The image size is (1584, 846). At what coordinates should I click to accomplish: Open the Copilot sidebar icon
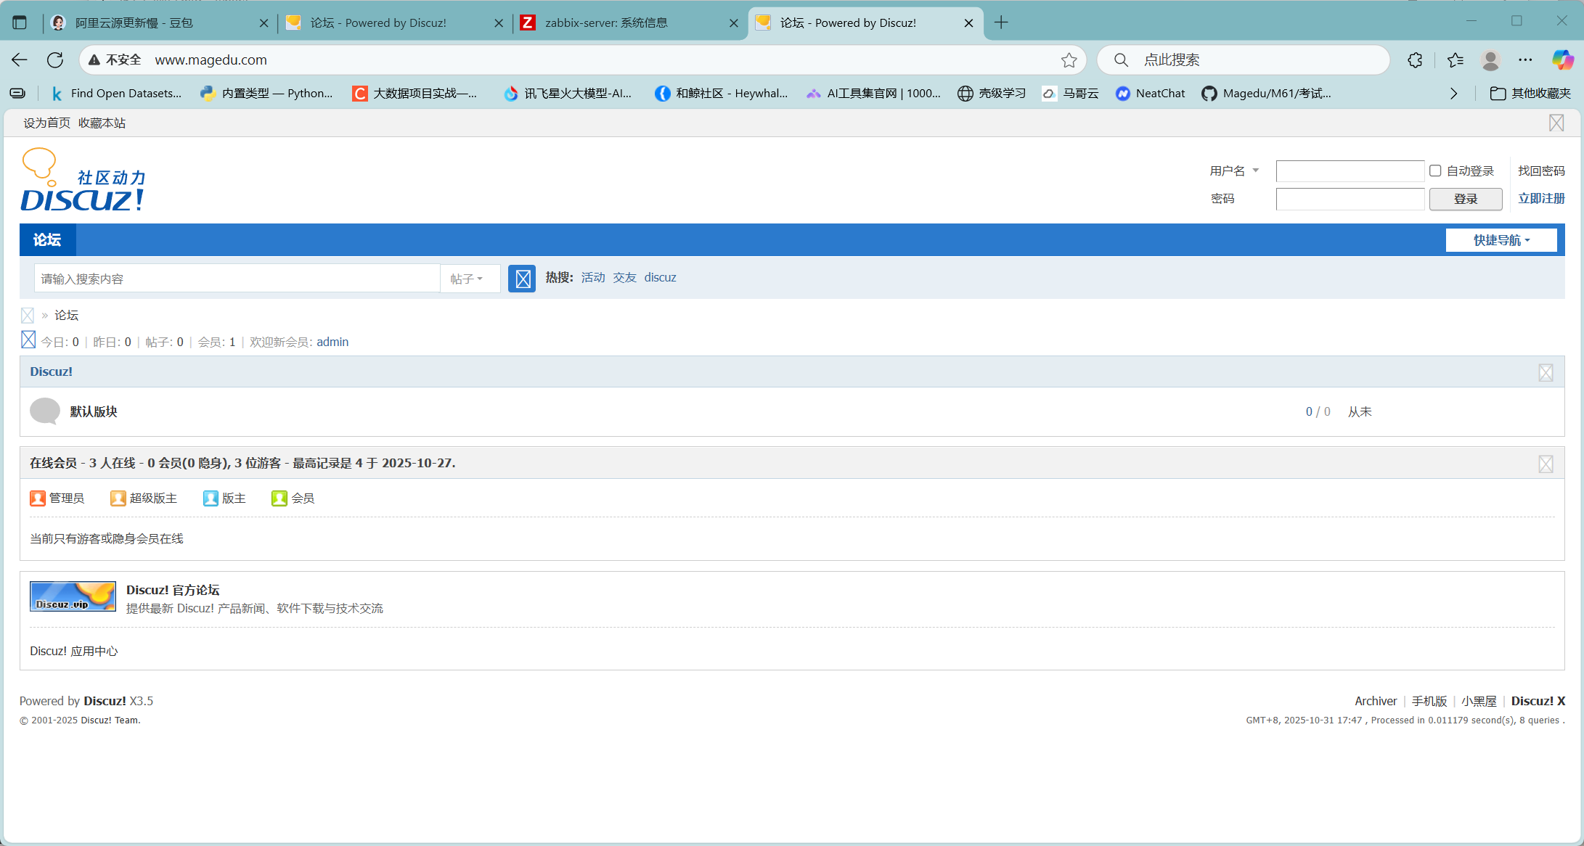(1562, 60)
